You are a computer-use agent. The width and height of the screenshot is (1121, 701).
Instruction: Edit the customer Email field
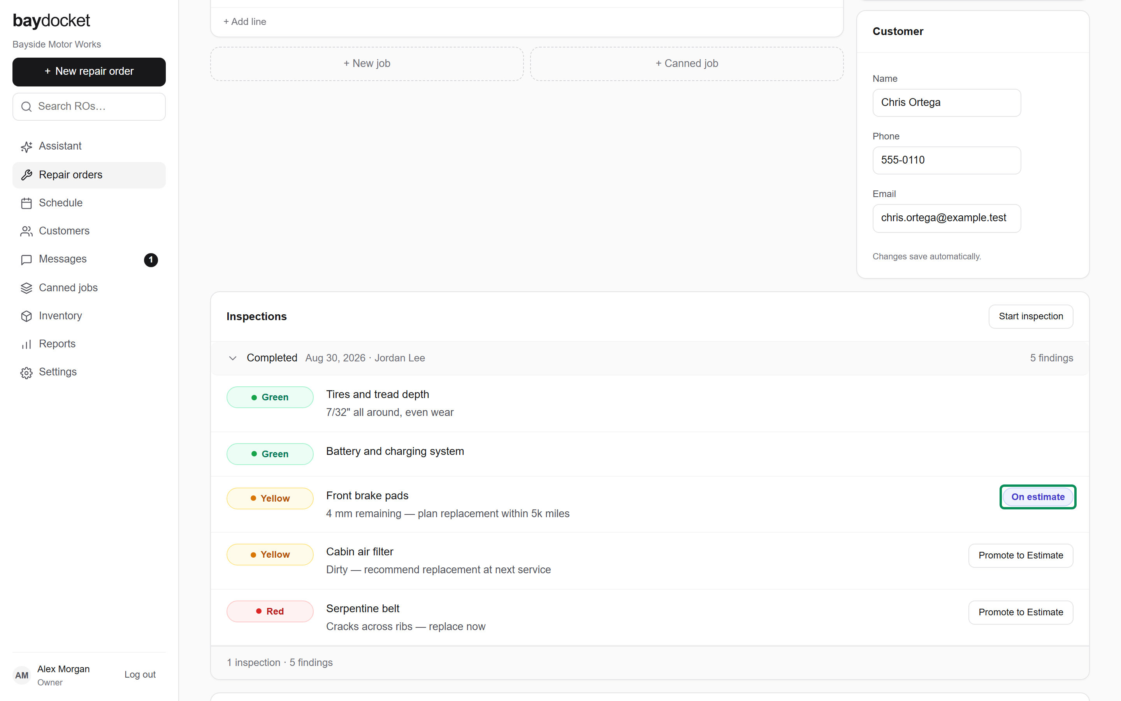[946, 218]
